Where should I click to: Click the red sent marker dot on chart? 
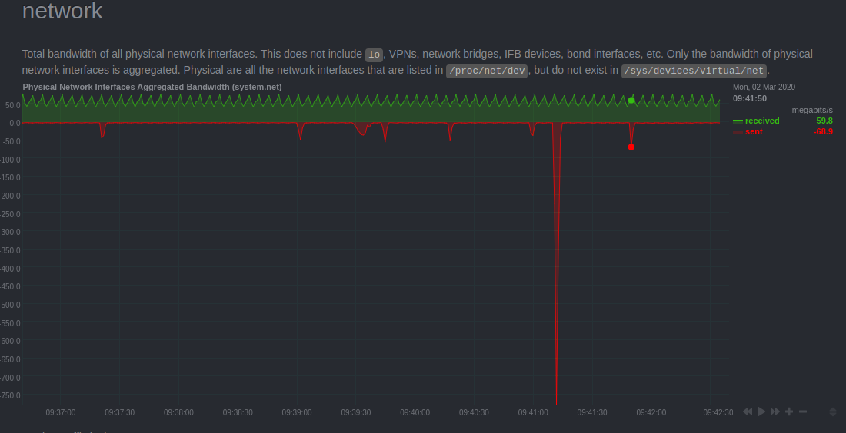tap(631, 147)
